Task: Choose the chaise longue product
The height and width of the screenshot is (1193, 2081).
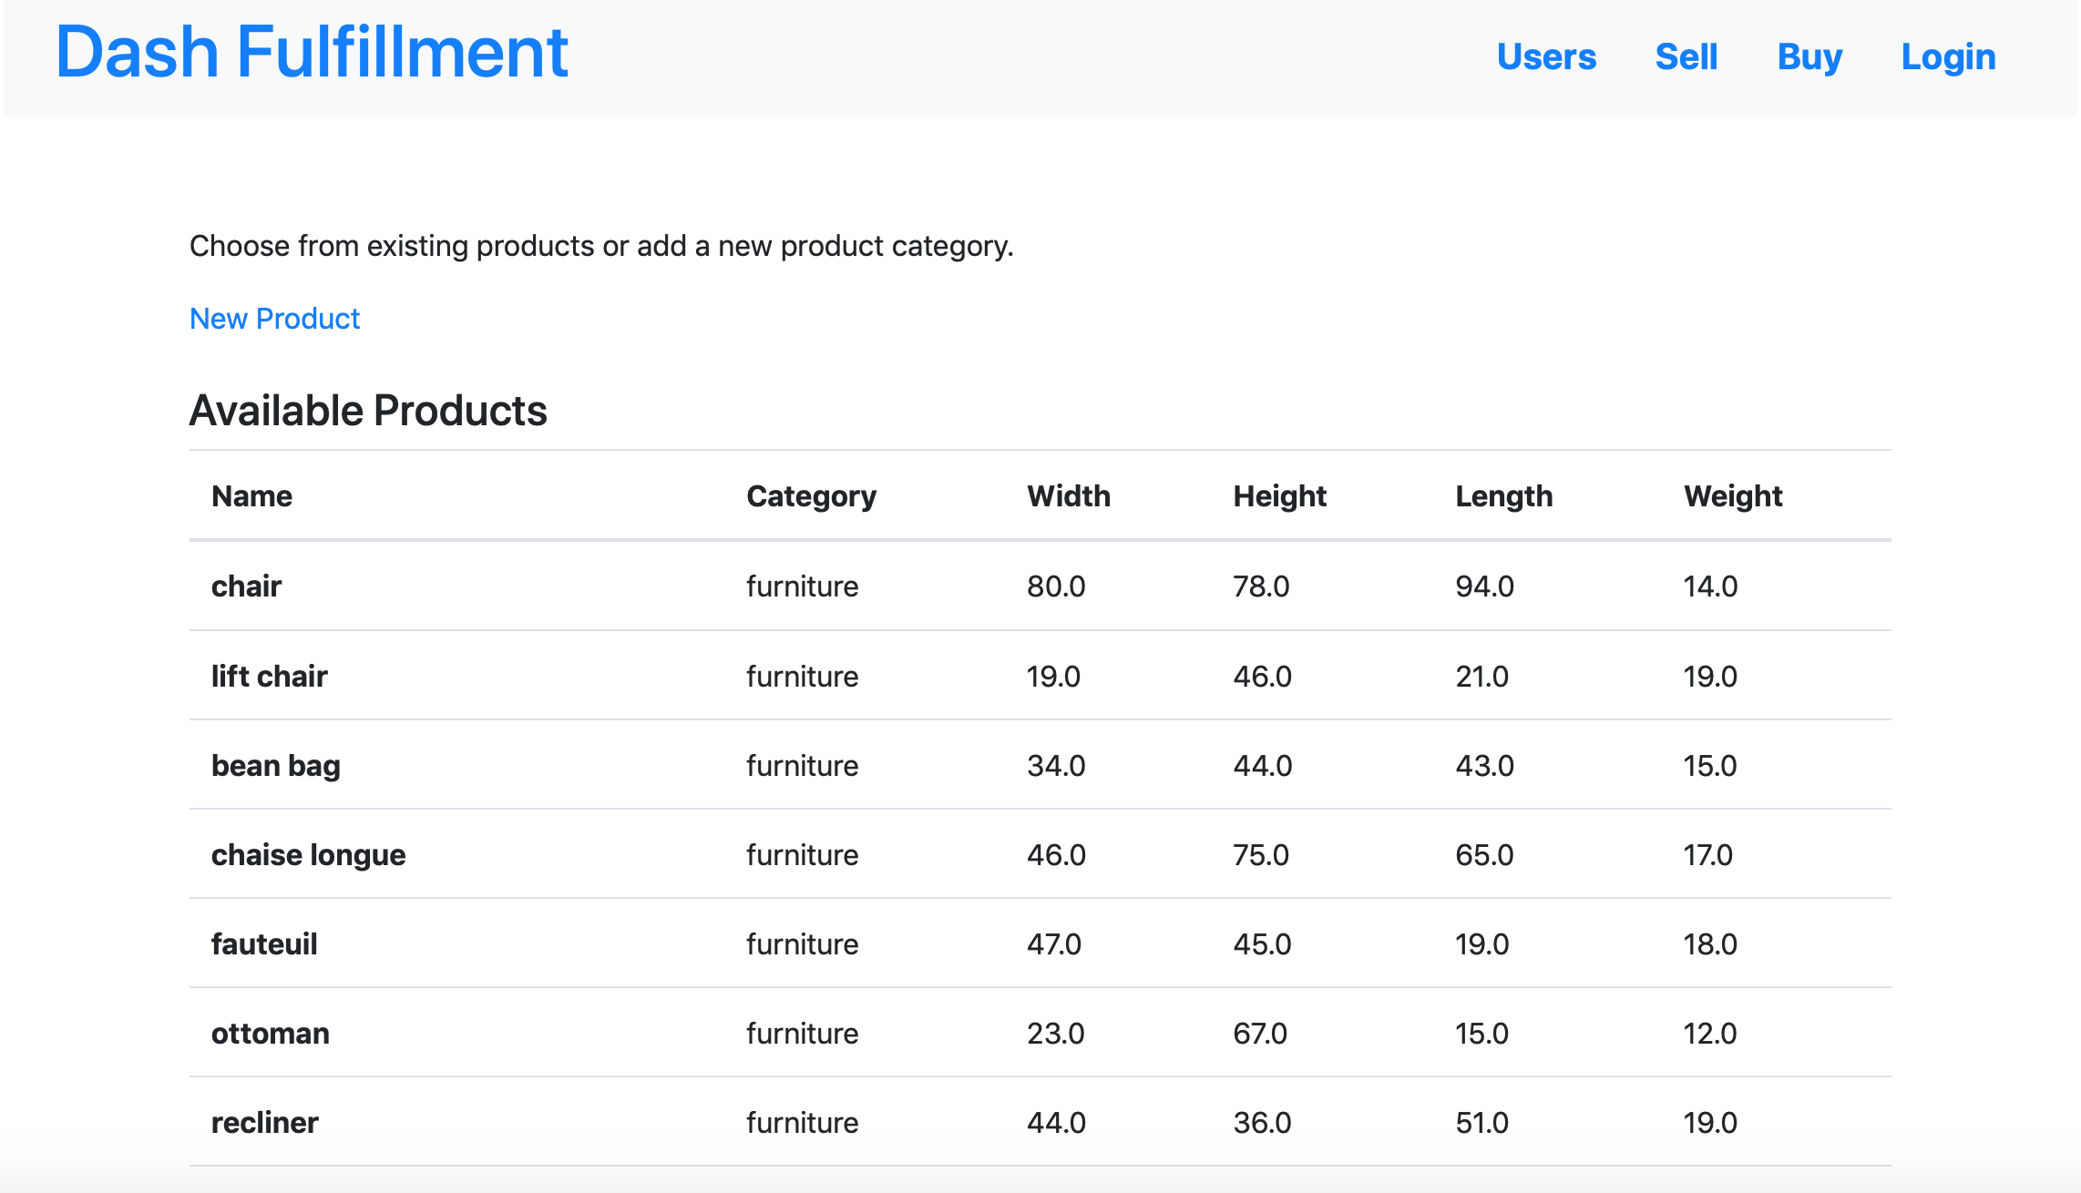Action: pyautogui.click(x=308, y=855)
